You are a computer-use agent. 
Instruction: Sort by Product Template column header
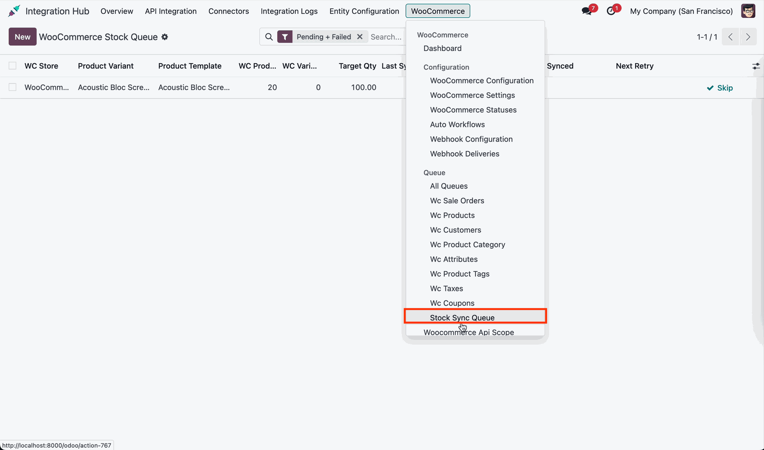190,66
